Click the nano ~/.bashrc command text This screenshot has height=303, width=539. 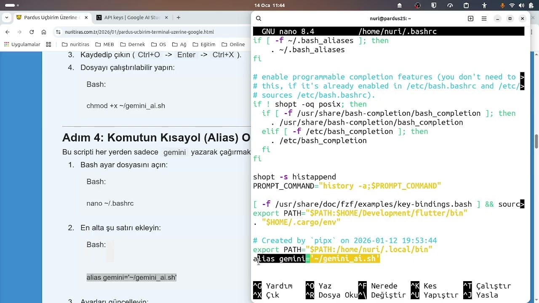[110, 203]
